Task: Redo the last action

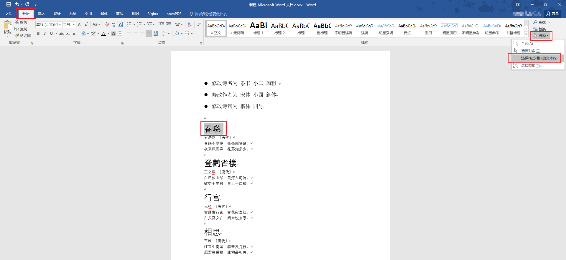Action: [x=27, y=4]
